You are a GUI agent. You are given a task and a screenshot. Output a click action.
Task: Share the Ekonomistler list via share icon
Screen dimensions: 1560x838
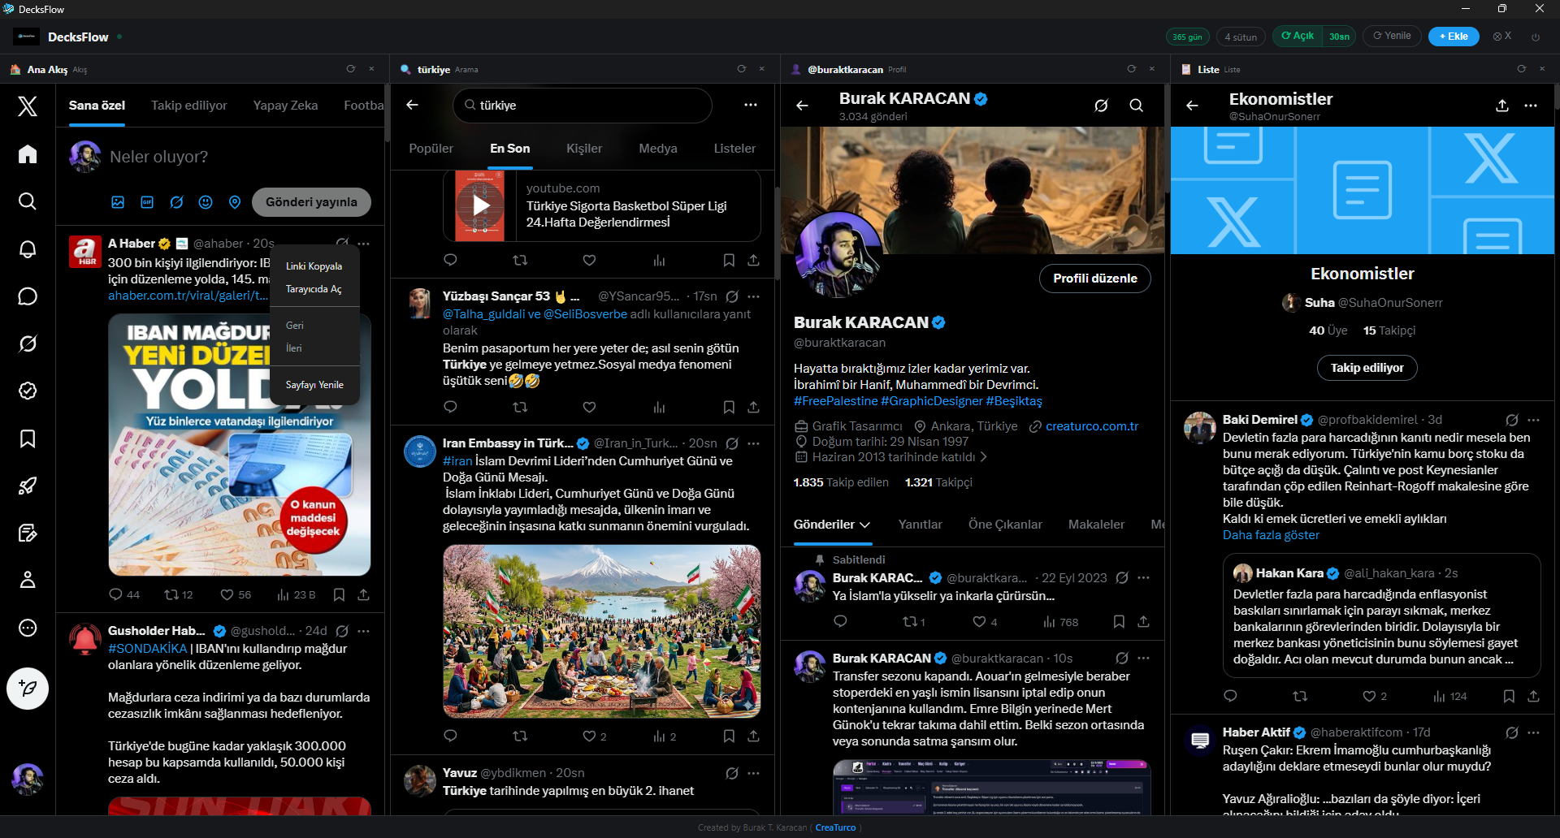[1501, 106]
